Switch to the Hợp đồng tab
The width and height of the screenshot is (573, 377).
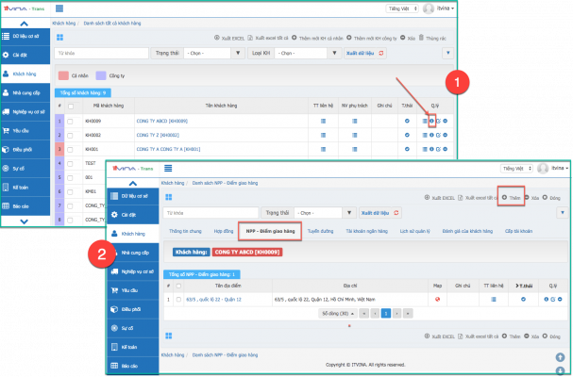223,230
